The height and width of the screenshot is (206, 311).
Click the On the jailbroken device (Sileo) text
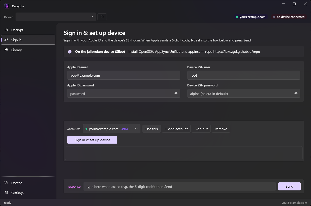point(100,51)
